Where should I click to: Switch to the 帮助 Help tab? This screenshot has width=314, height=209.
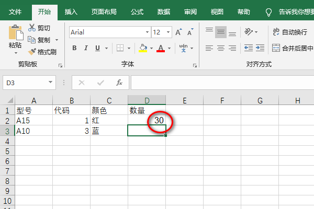pos(244,12)
